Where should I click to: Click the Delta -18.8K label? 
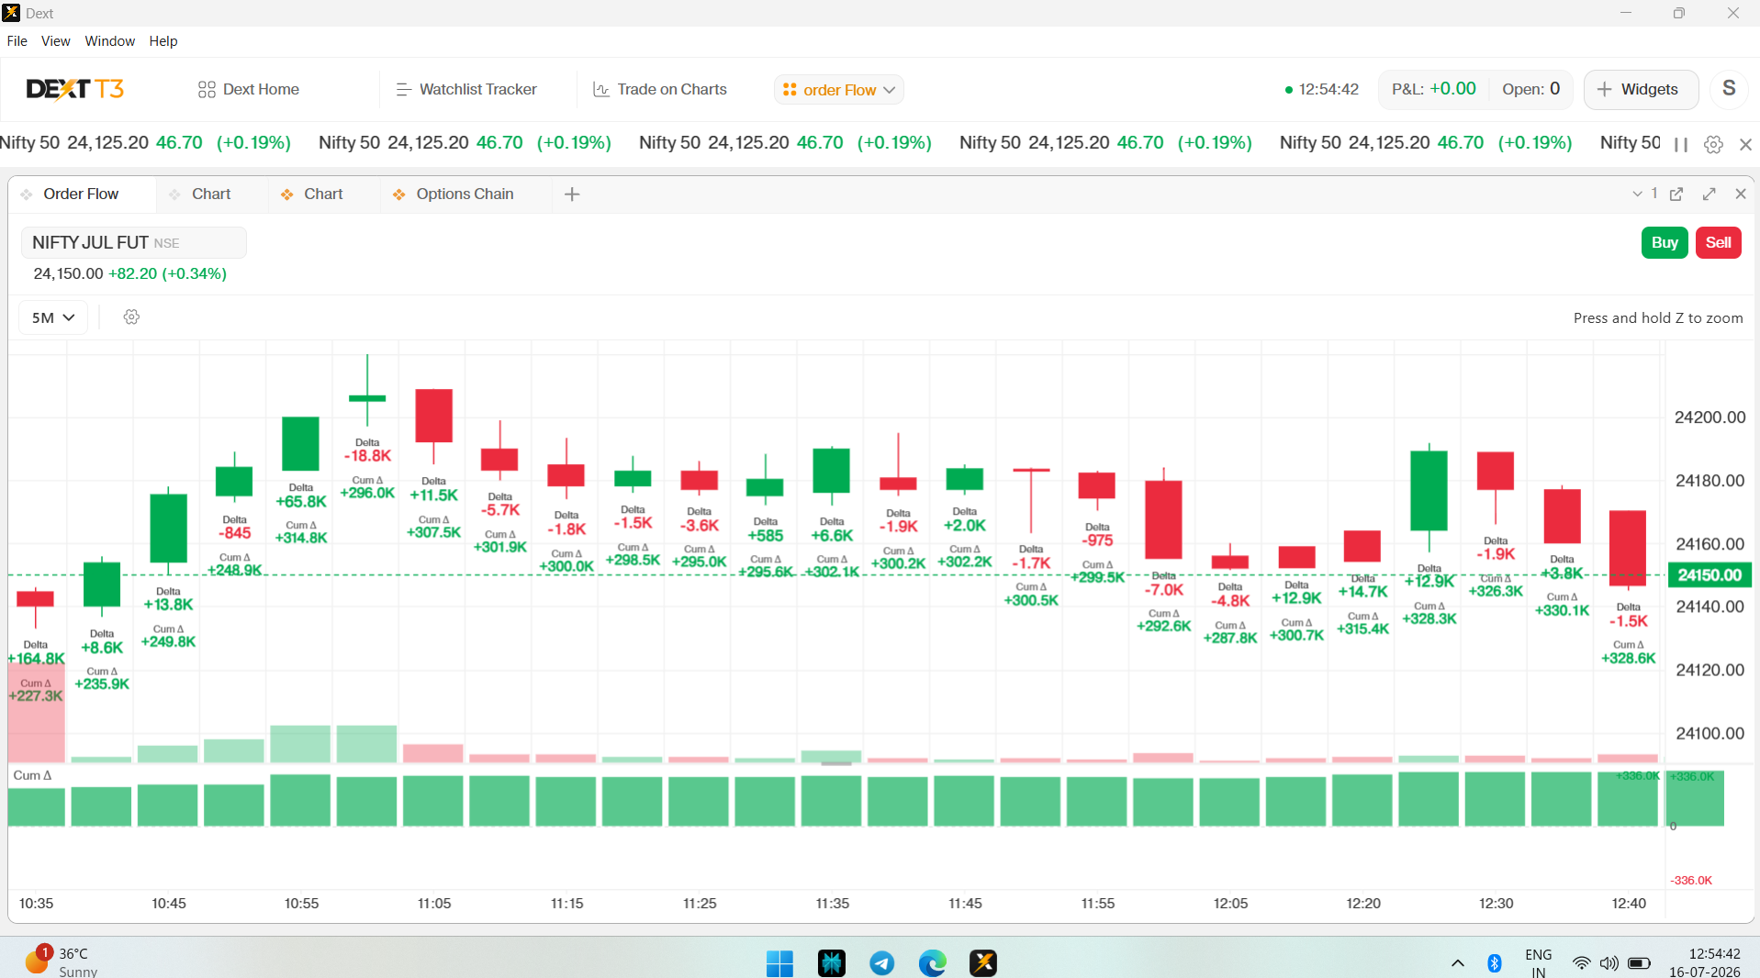click(x=367, y=450)
